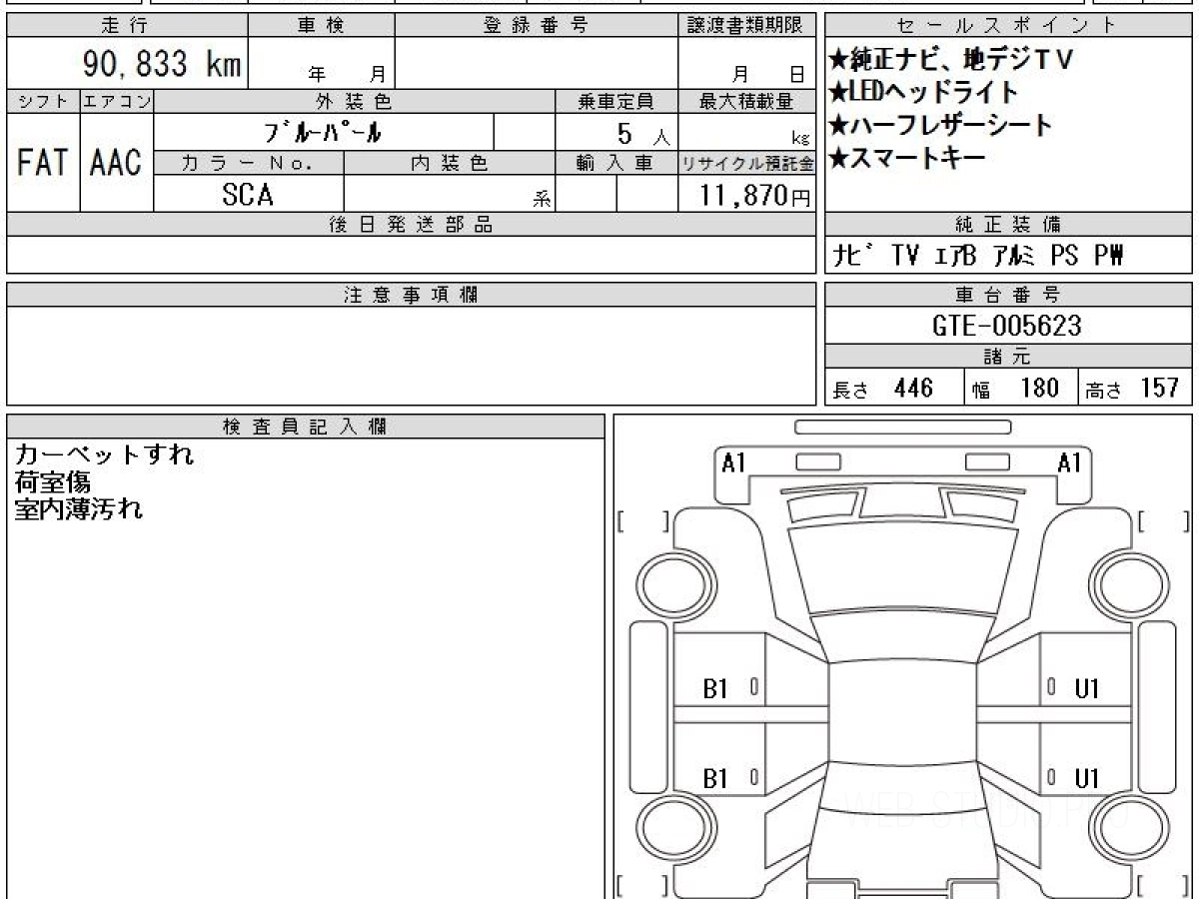Click the 外装色 header
This screenshot has height=899, width=1199.
point(355,101)
